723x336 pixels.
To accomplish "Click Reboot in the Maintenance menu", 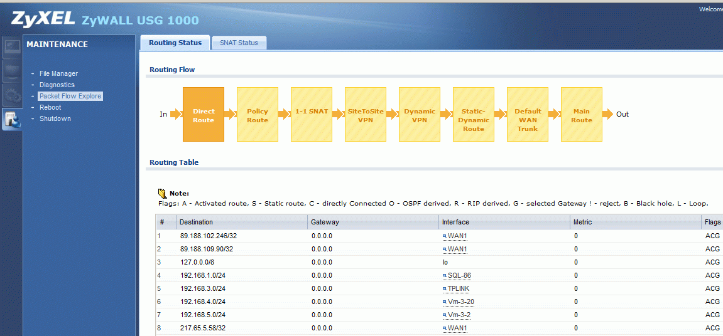I will click(50, 107).
